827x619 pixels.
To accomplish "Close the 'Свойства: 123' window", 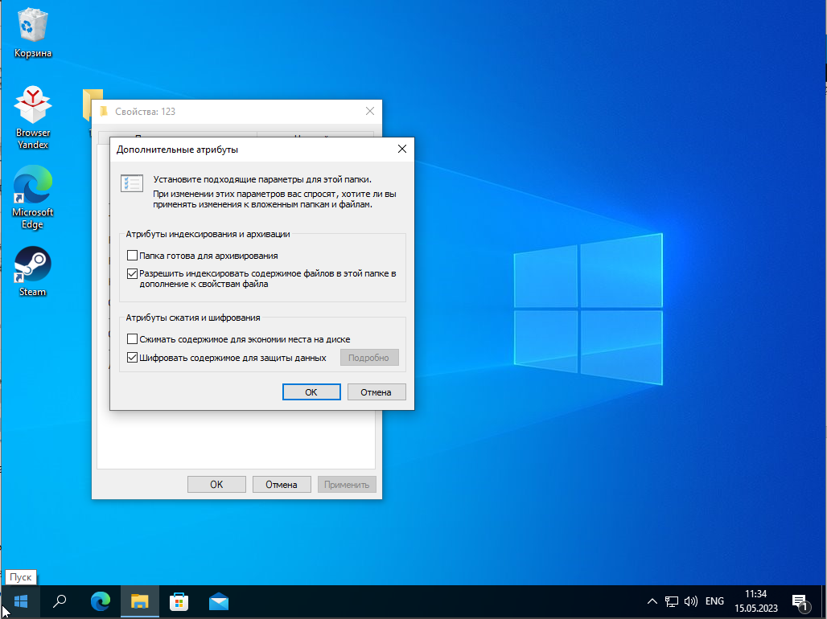I will [x=370, y=111].
